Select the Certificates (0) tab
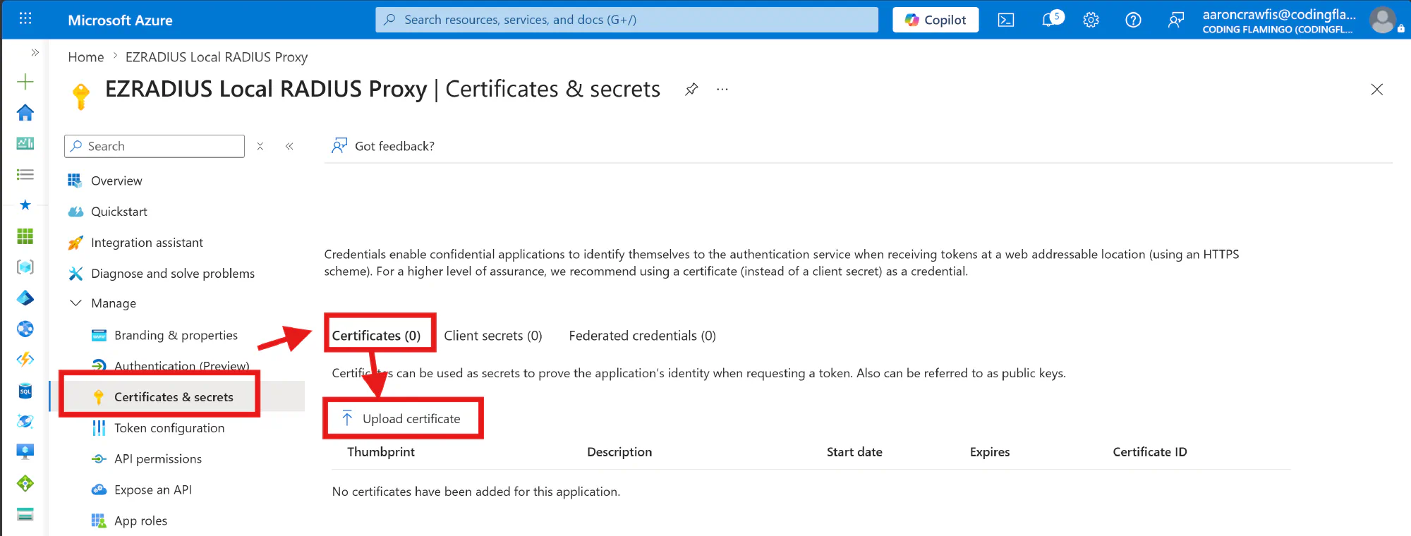The image size is (1411, 536). [x=376, y=336]
